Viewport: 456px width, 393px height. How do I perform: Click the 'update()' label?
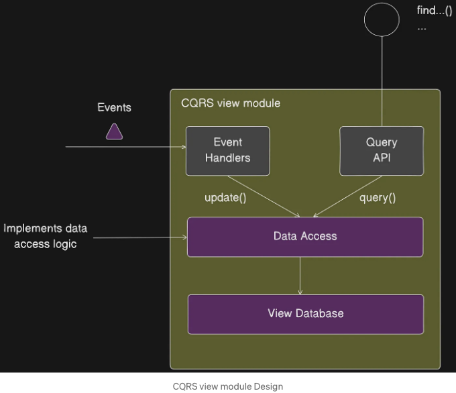(x=225, y=198)
